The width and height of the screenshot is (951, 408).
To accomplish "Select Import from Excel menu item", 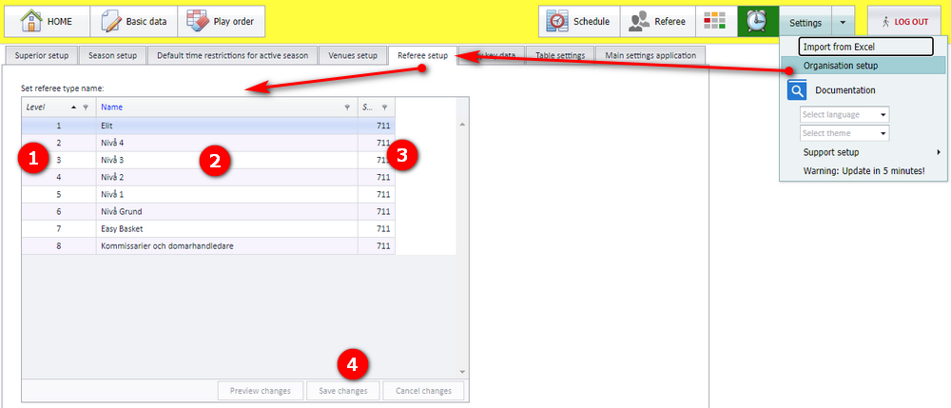I will [865, 47].
